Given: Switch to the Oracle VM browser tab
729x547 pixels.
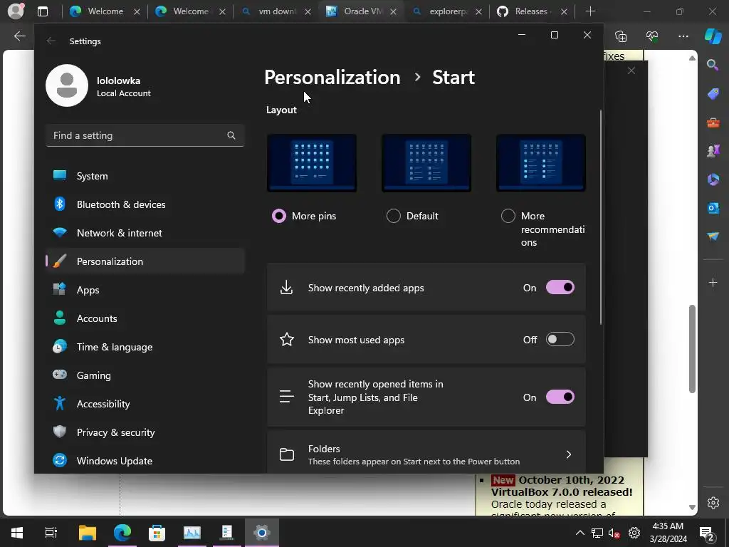Looking at the screenshot, I should 361,11.
